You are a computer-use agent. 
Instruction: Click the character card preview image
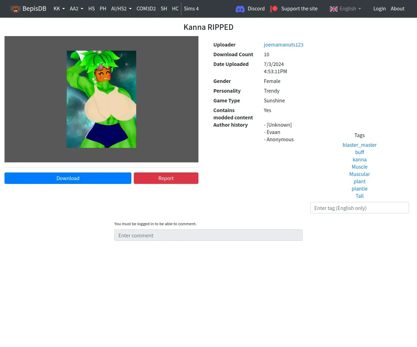[101, 99]
